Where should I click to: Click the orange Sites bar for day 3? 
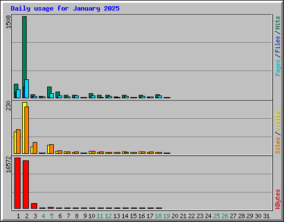point(35,148)
